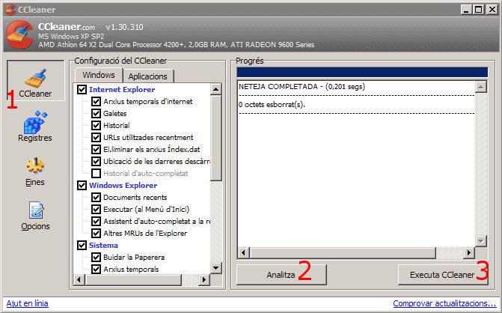
Task: Toggle Altres MRUs de l'Explorer checkbox
Action: pyautogui.click(x=96, y=233)
